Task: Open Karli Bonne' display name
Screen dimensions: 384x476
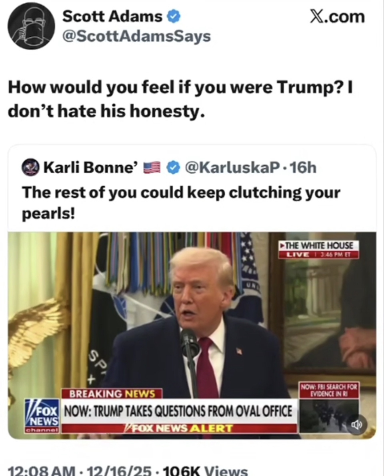Action: (x=91, y=167)
